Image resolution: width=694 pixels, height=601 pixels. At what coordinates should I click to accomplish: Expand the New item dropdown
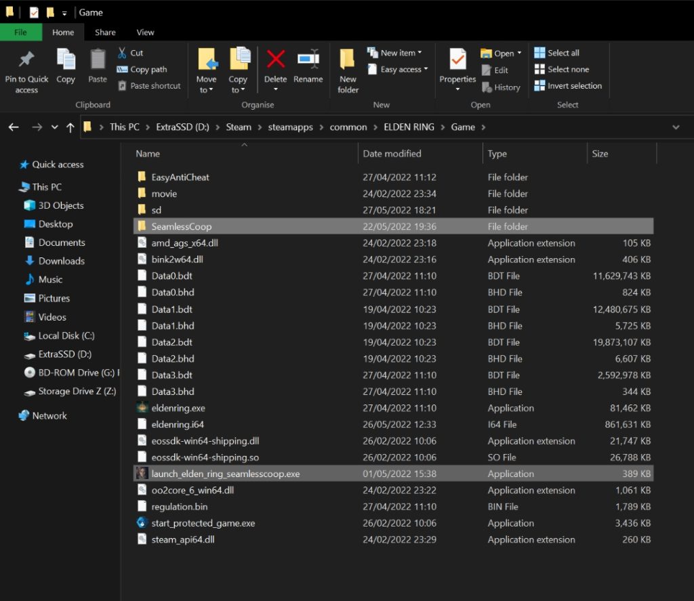point(420,52)
